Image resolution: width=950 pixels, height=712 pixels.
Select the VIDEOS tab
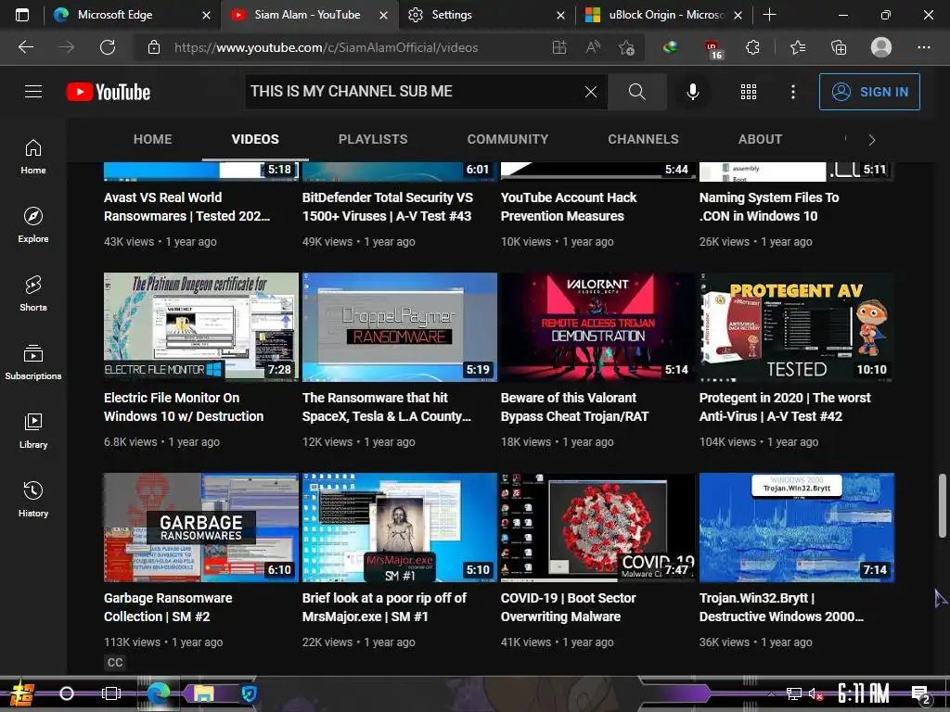pos(255,139)
